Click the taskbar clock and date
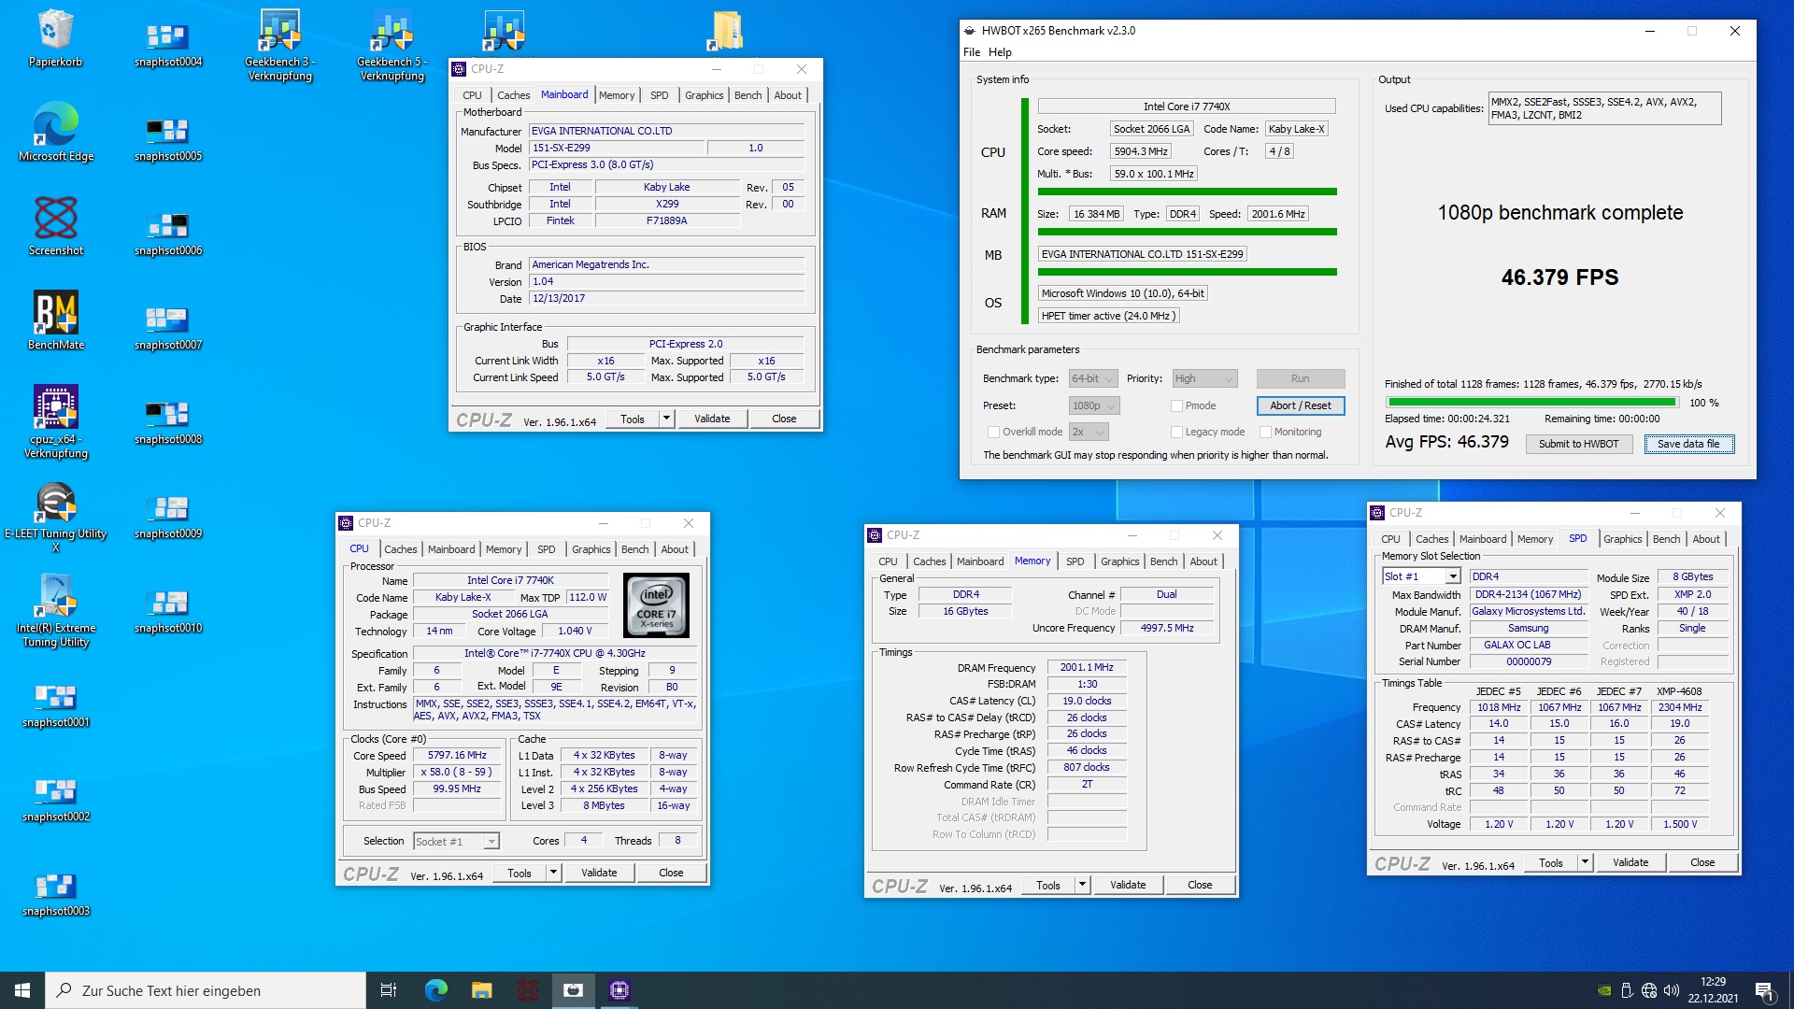Viewport: 1794px width, 1009px height. point(1713,990)
